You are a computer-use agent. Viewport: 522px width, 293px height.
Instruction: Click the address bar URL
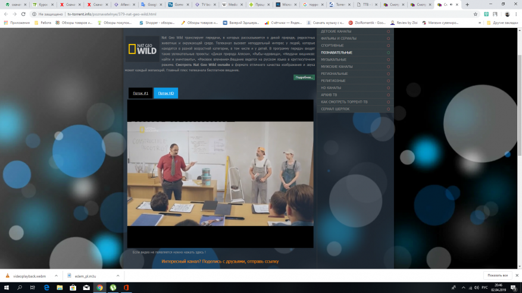click(112, 14)
